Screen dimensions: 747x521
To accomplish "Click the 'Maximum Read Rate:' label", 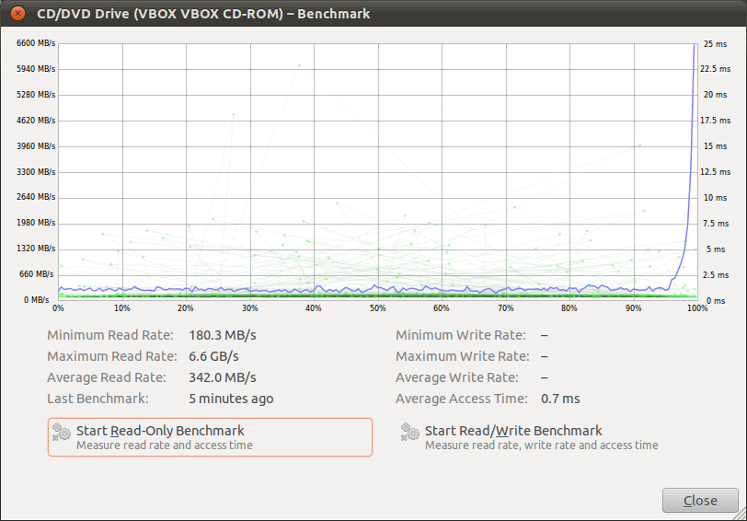I will point(112,356).
